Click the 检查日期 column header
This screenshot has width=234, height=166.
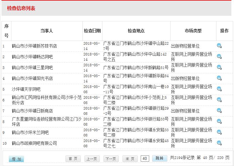[92, 31]
